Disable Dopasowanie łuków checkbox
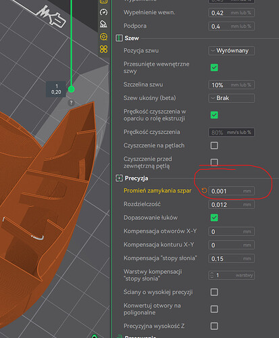Viewport: 279px width, 338px height. (214, 218)
